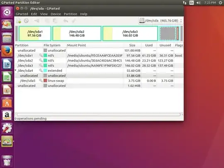
Task: Click the Undo last operation icon
Action: [x=66, y=21]
